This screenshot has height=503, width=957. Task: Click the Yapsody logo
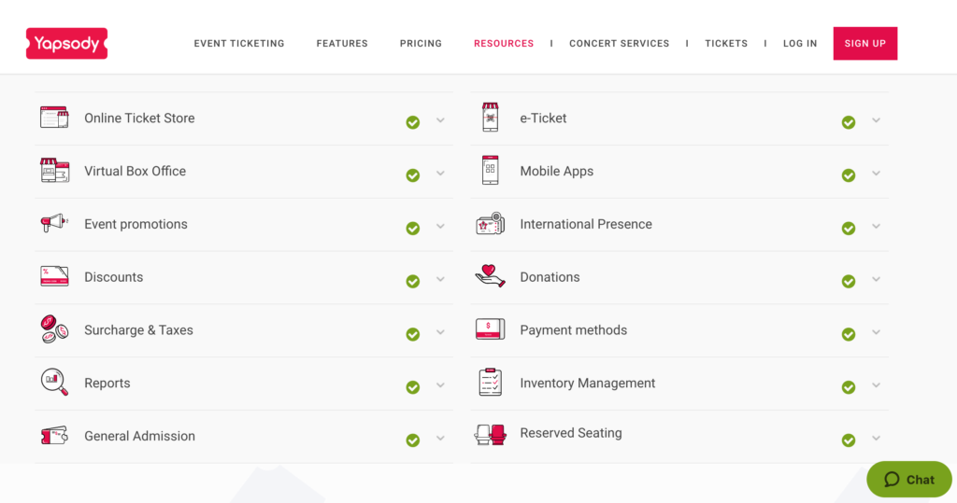tap(66, 43)
